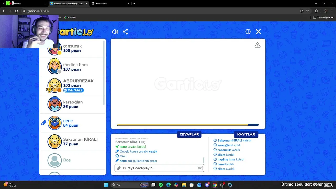Click the Önceki turun cevabı: yastık message
Image resolution: width=336 pixels, height=189 pixels.
coord(136,151)
